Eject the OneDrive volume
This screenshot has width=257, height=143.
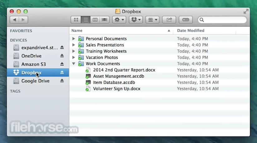point(62,56)
